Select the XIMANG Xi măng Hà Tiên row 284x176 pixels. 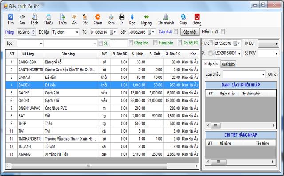click(102, 154)
